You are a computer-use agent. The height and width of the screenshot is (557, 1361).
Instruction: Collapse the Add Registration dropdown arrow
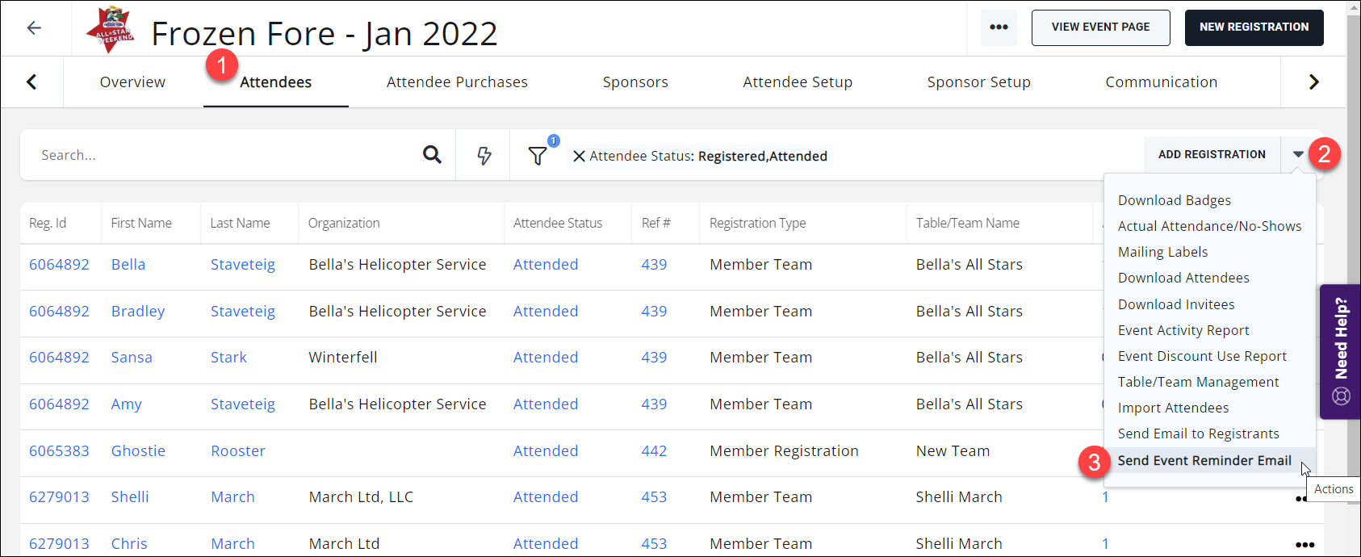pos(1298,154)
